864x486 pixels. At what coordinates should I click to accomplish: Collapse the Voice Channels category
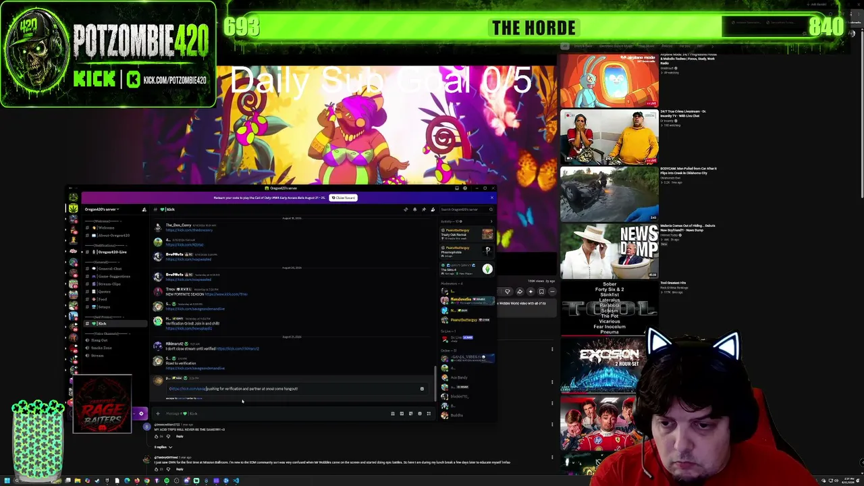[107, 333]
